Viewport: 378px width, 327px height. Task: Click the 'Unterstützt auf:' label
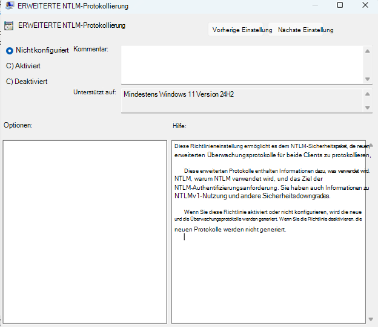pos(94,92)
